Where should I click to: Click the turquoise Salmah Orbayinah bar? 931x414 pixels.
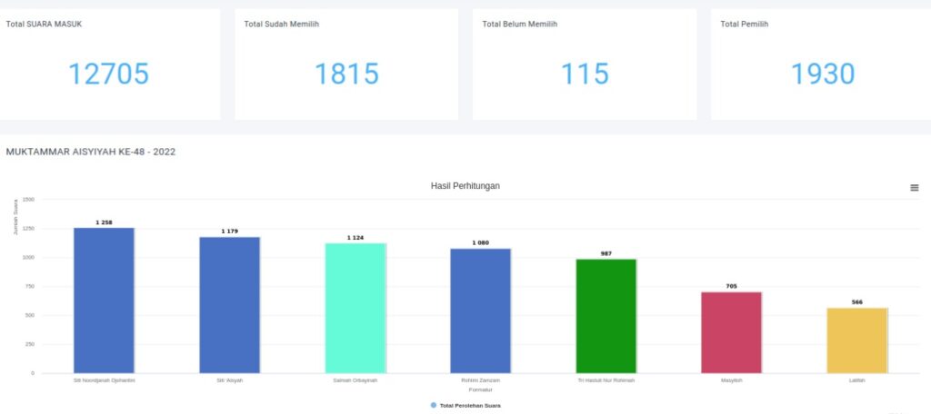(355, 307)
